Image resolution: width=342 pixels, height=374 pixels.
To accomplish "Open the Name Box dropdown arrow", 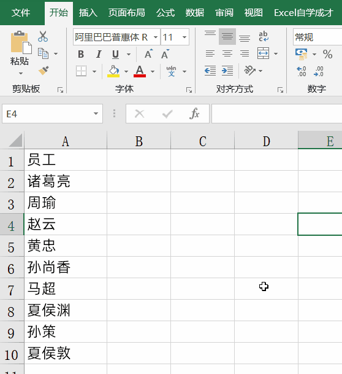I will pyautogui.click(x=96, y=114).
